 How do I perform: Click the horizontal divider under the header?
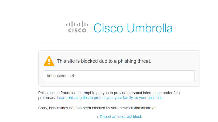119,42
